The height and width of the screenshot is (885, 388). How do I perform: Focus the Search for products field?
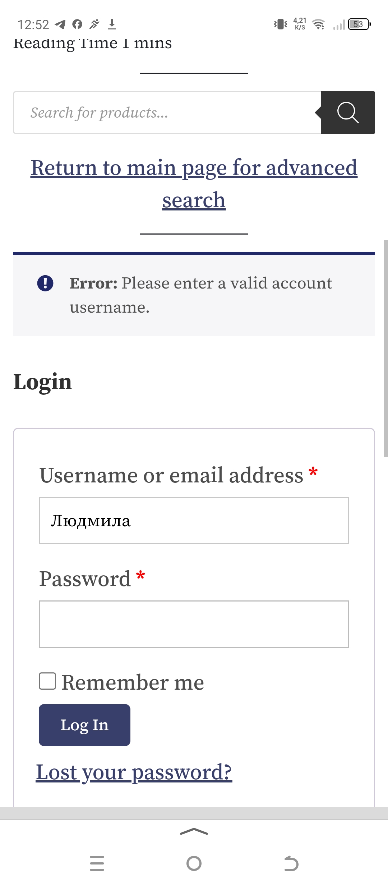pos(167,113)
